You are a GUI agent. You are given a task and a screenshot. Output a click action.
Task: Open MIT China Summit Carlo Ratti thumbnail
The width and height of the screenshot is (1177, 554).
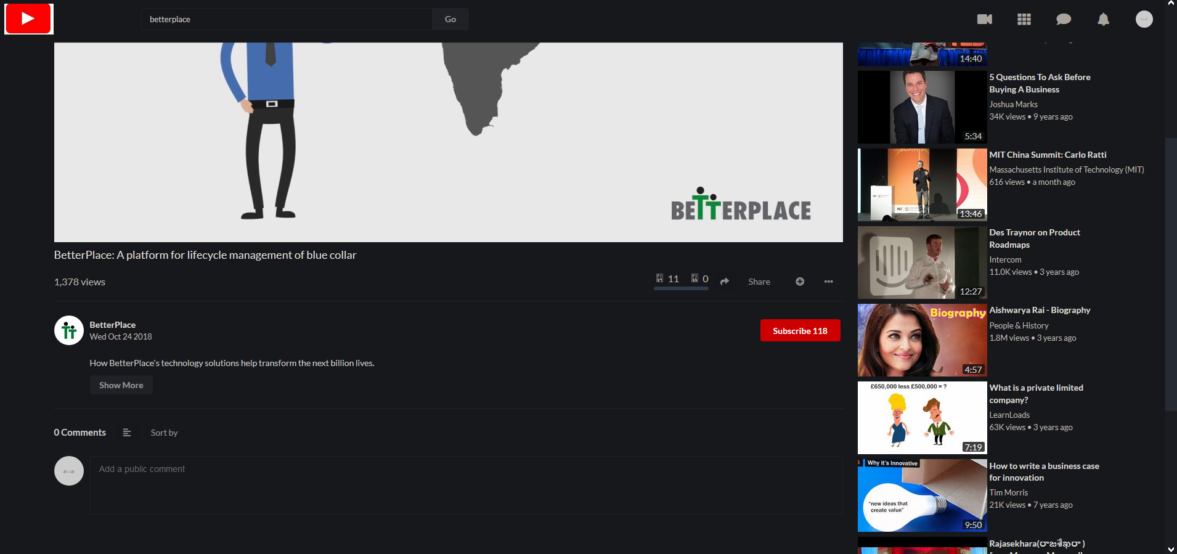[x=922, y=185]
